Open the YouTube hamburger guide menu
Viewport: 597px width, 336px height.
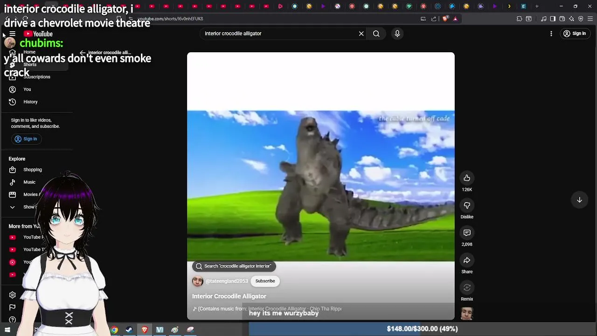[x=13, y=34]
